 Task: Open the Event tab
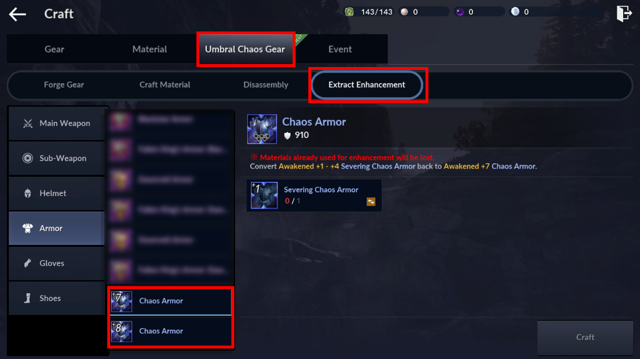[x=340, y=49]
